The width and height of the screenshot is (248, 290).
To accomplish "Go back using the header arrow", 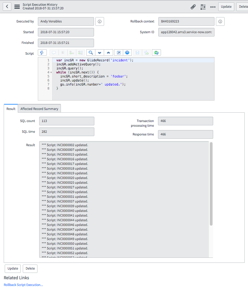I will (x=7, y=7).
